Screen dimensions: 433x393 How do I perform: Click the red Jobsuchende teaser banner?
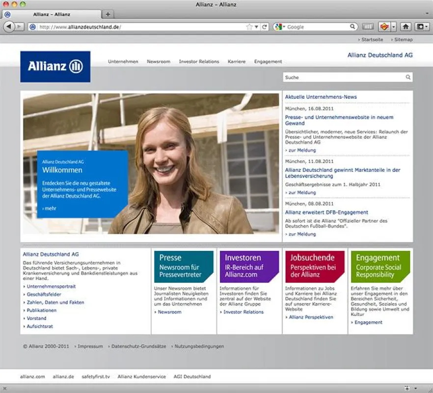coord(315,267)
